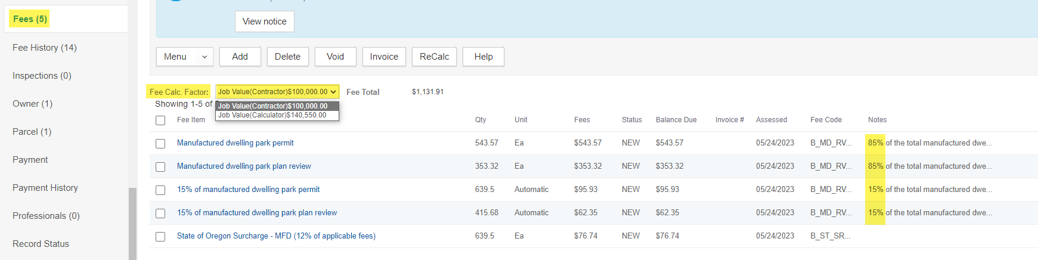This screenshot has width=1038, height=260.
Task: Open Help from the toolbar
Action: (483, 57)
